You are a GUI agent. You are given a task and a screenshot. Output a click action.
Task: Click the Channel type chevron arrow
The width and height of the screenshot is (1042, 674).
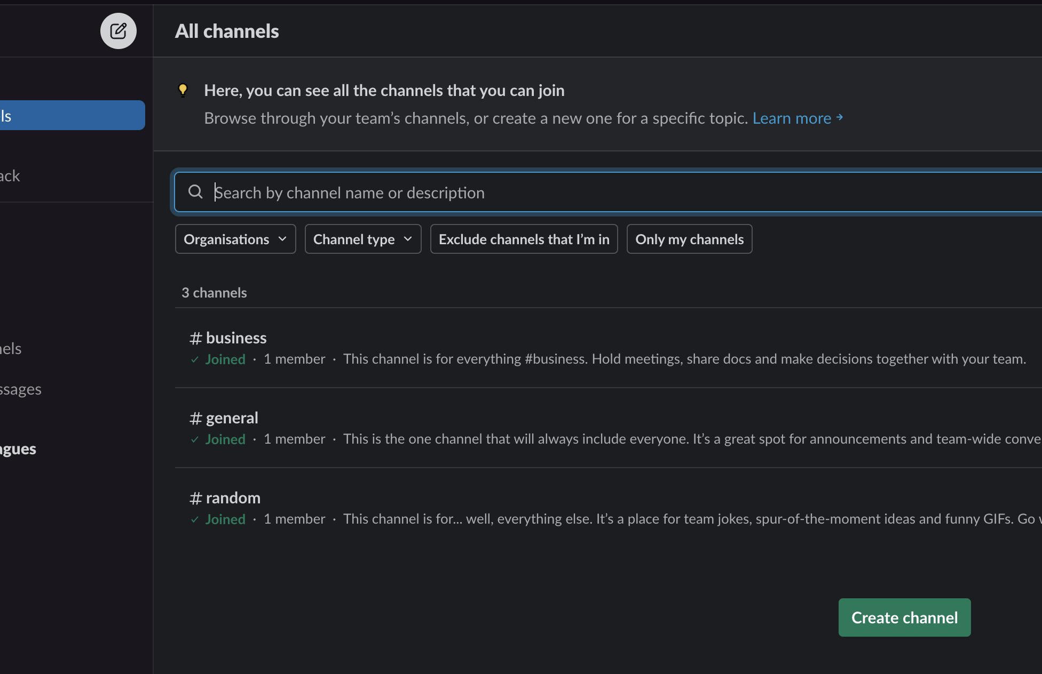point(408,239)
